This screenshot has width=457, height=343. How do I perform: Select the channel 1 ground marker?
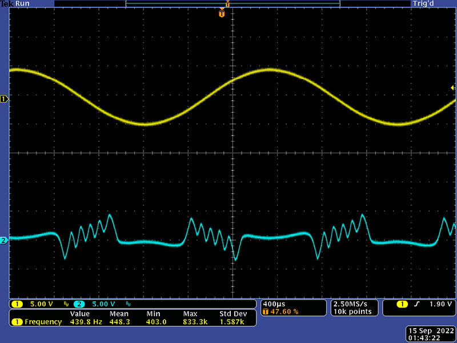tap(4, 99)
